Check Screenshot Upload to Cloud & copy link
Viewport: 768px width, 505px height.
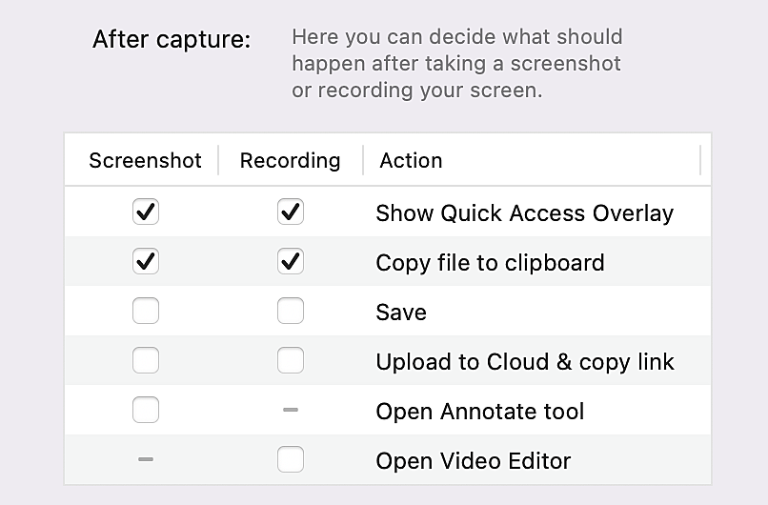tap(146, 360)
